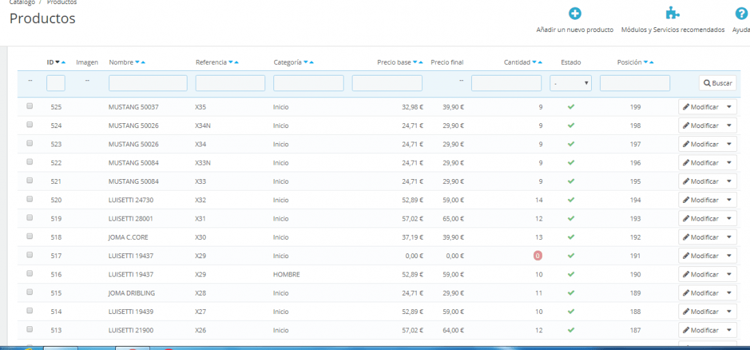Select checkbox for product 521
Image resolution: width=750 pixels, height=350 pixels.
29,180
